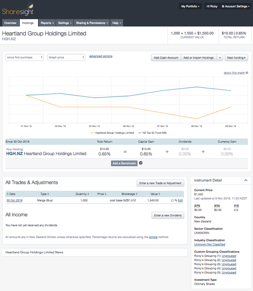
Task: Expand the Settings menu
Action: tap(64, 23)
